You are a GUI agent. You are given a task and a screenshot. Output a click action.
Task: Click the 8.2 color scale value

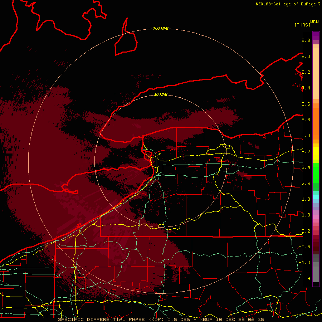[x=306, y=72]
